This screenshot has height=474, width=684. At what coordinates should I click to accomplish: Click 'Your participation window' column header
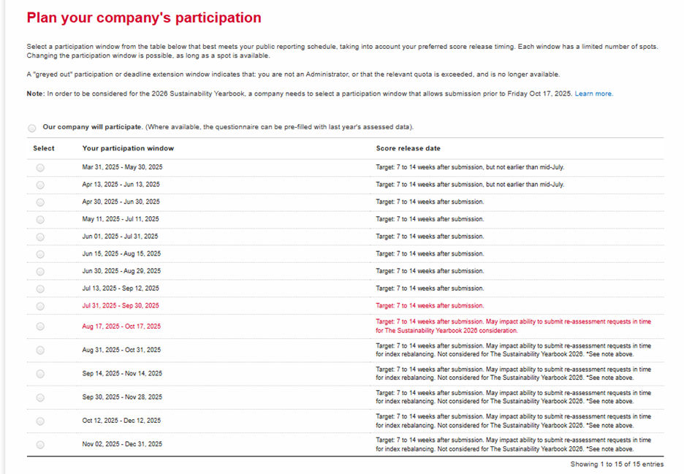pos(128,148)
